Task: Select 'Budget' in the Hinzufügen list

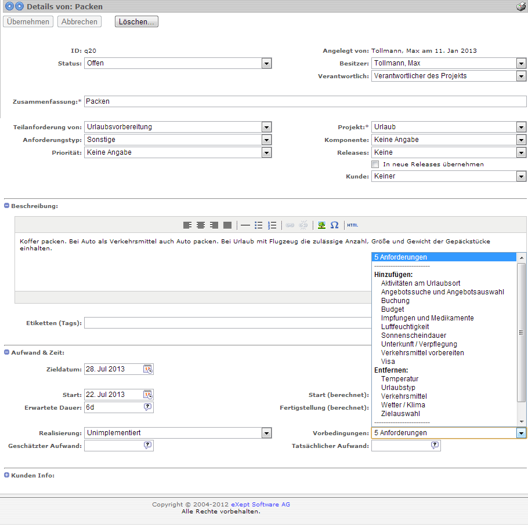Action: pyautogui.click(x=392, y=309)
